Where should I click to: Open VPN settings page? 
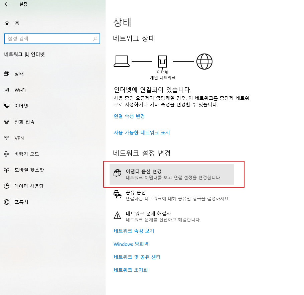[x=19, y=138]
